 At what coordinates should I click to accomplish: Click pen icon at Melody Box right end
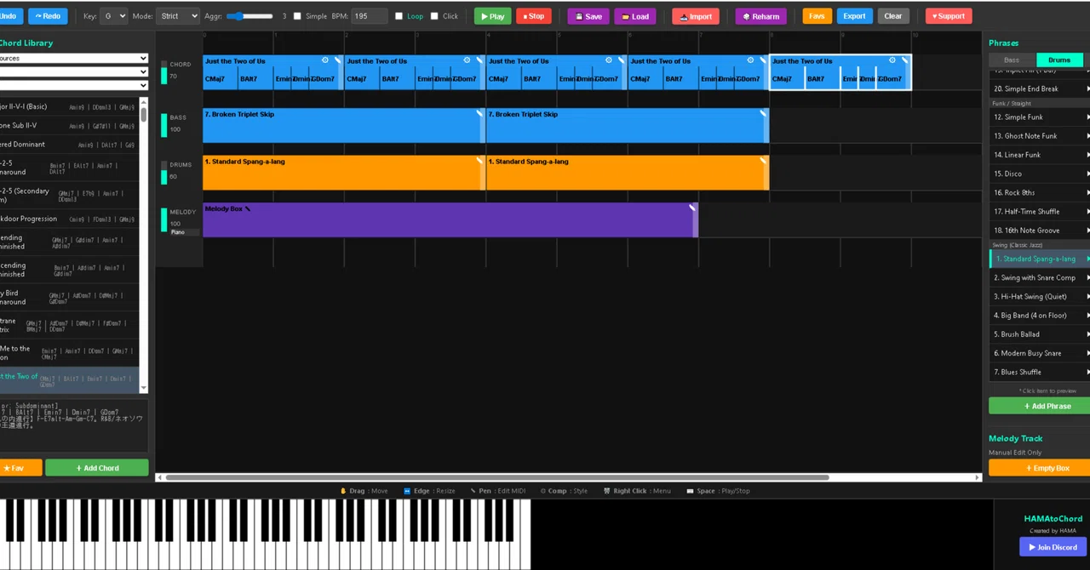pyautogui.click(x=692, y=208)
